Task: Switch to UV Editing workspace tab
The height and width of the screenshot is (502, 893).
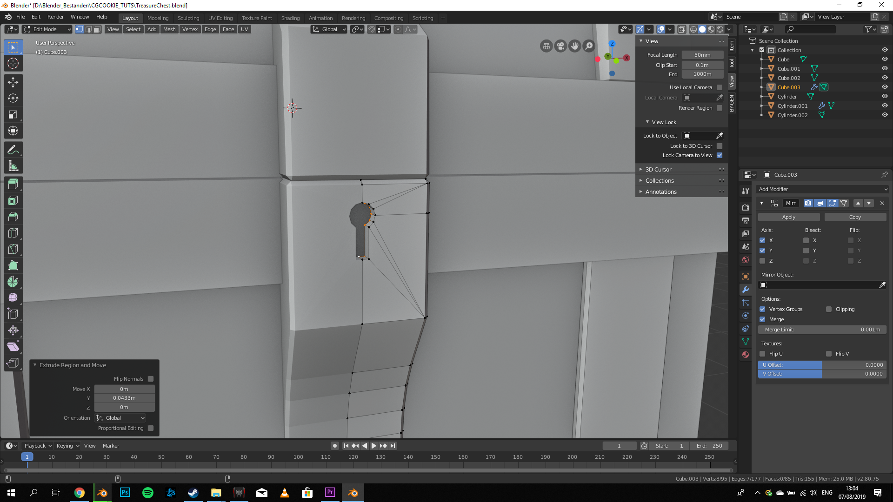Action: pyautogui.click(x=220, y=18)
